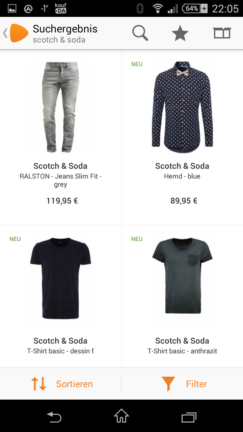Select RALSTON - Jeans Slim Fit title

60,180
